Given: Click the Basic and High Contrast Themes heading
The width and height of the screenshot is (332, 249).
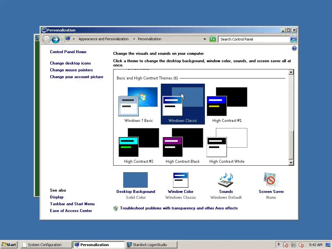Looking at the screenshot, I should 147,78.
